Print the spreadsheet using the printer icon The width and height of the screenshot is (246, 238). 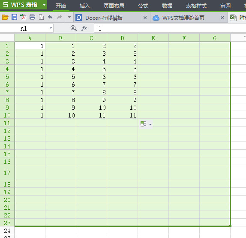[x=32, y=17]
